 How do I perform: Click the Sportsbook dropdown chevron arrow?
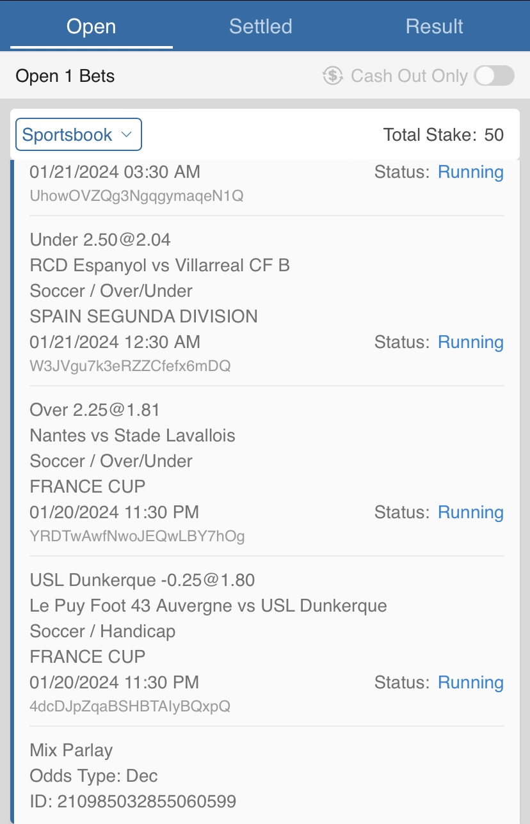pos(126,135)
